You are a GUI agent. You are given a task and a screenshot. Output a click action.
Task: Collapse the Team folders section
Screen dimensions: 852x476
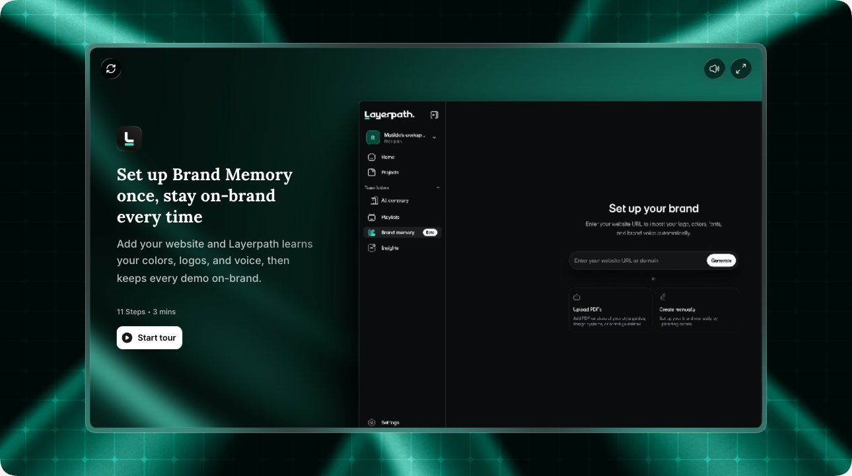coord(438,187)
